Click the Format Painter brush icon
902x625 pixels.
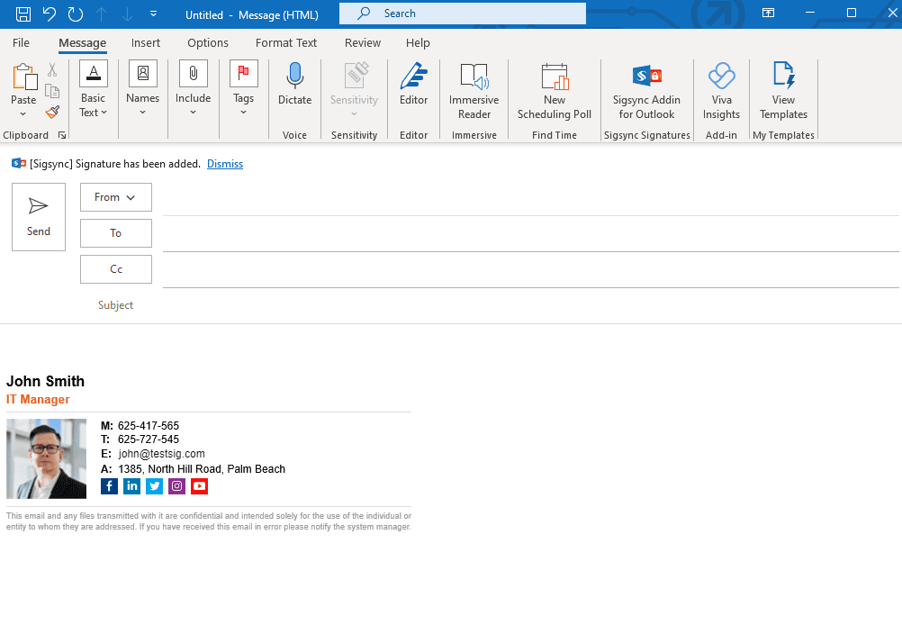(52, 113)
